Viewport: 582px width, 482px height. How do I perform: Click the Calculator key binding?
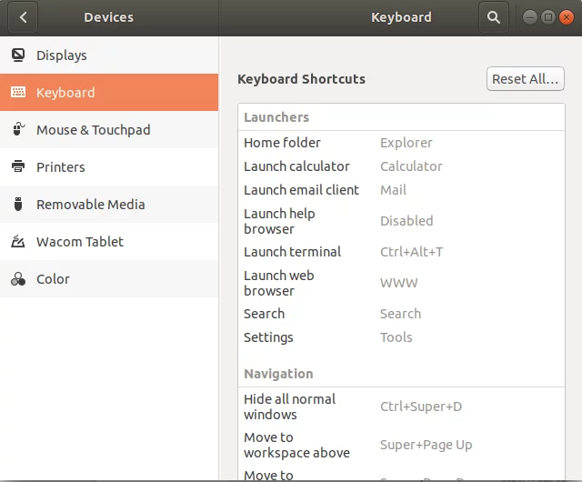click(411, 166)
